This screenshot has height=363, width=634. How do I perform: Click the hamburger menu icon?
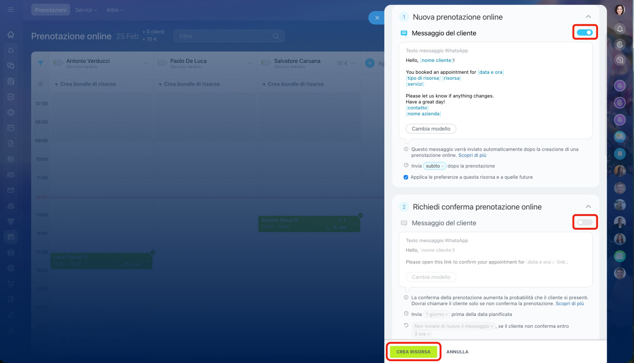11,10
